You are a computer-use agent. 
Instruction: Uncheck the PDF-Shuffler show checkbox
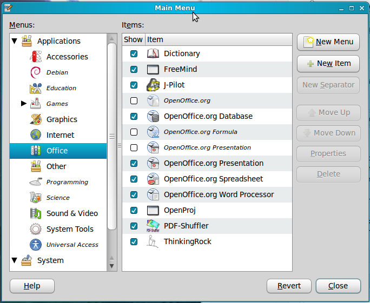pyautogui.click(x=134, y=226)
